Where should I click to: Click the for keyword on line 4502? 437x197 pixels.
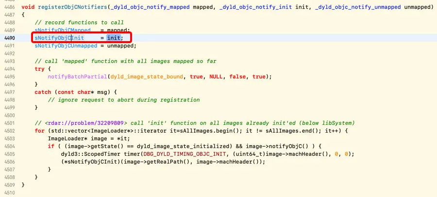tap(39, 131)
